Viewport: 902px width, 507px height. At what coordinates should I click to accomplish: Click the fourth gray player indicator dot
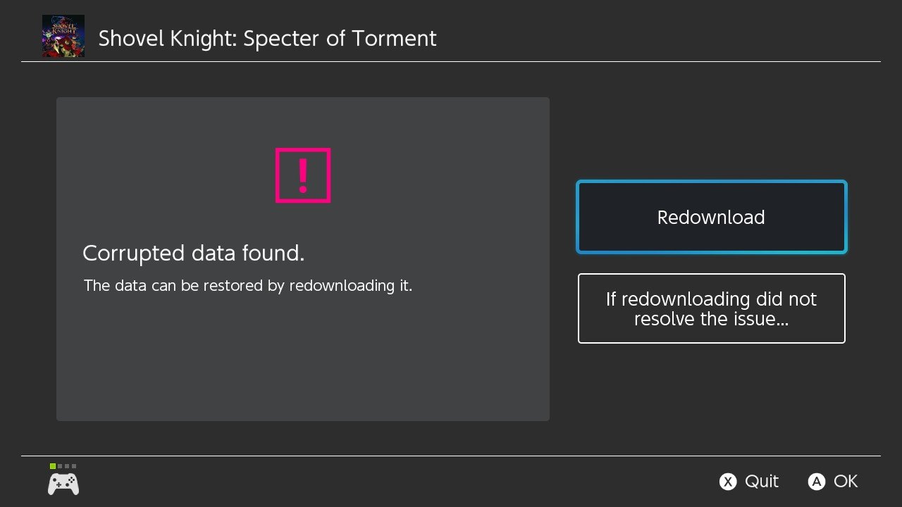pyautogui.click(x=74, y=466)
